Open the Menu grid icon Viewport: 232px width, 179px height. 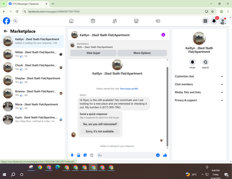pos(205,21)
